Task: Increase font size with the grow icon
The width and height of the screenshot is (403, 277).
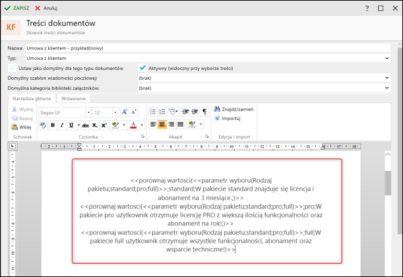Action: [125, 112]
